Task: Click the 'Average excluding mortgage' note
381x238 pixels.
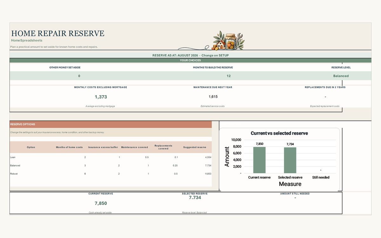Action: (x=100, y=106)
